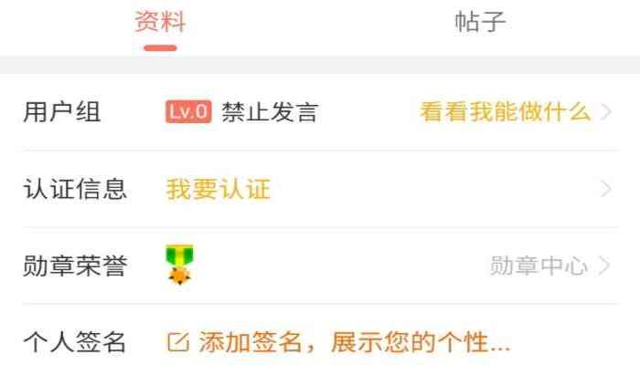Click 禁止发言 user group text
The width and height of the screenshot is (640, 365).
pyautogui.click(x=270, y=111)
